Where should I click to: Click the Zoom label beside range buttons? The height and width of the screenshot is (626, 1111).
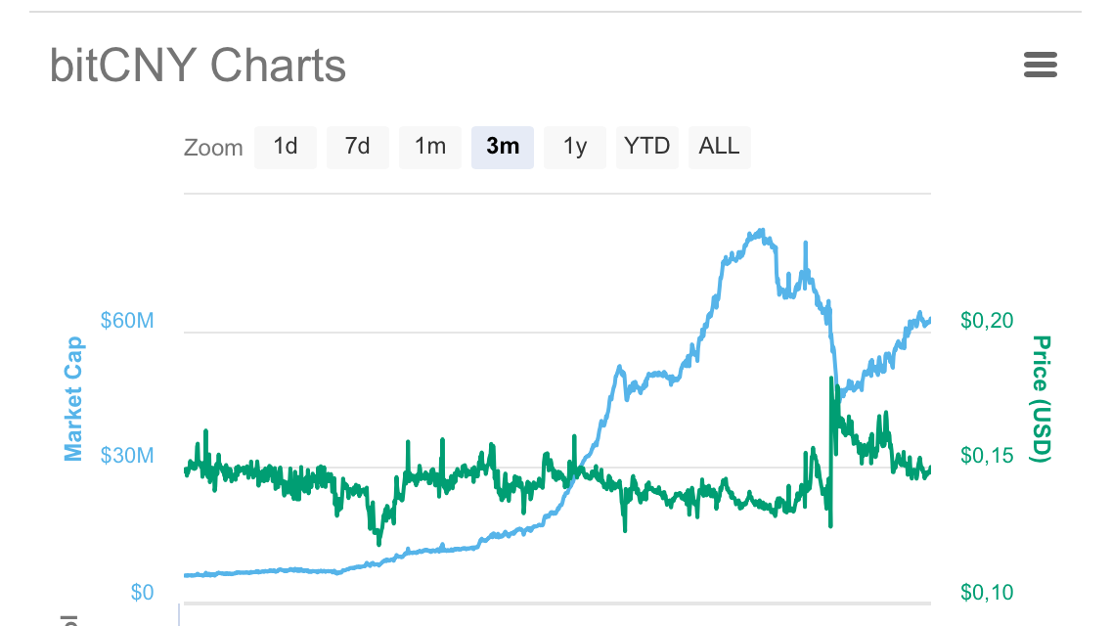click(x=213, y=148)
